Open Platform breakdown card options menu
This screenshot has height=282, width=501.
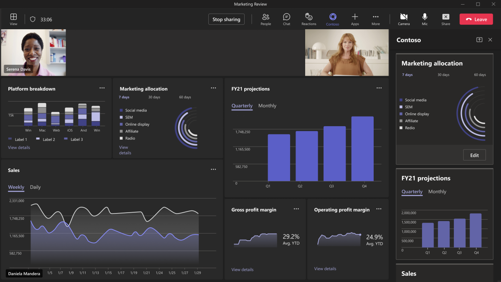[102, 88]
